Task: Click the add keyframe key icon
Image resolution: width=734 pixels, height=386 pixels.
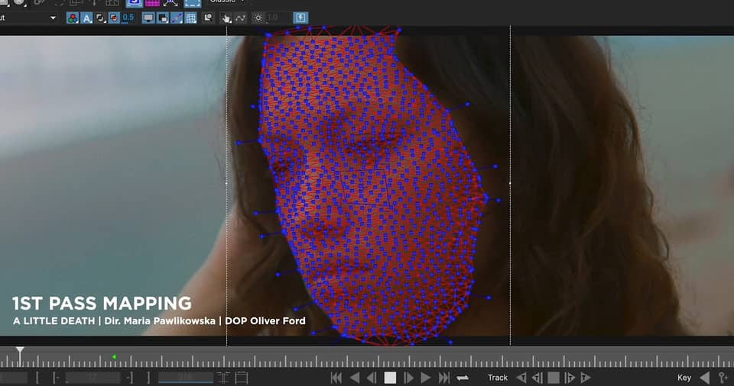Action: 723,378
